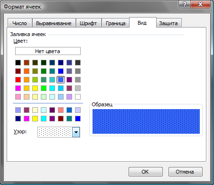Click the question mark help icon

tap(185, 4)
